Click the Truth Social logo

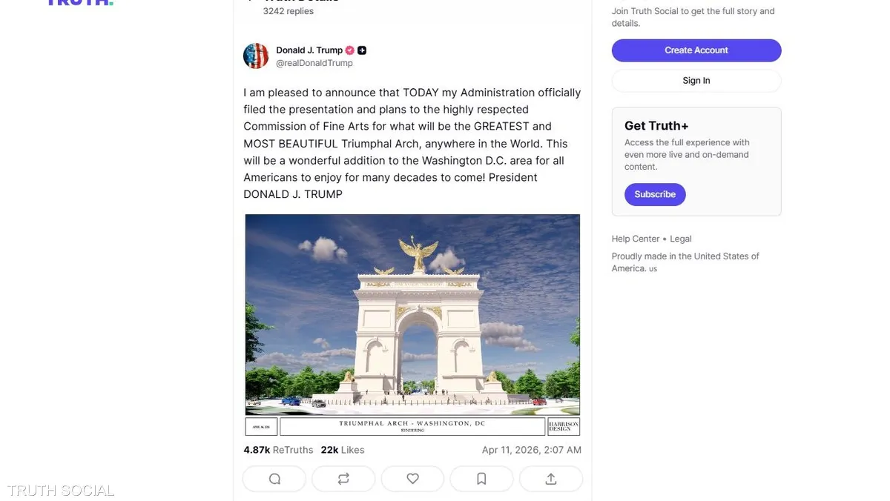point(80,3)
